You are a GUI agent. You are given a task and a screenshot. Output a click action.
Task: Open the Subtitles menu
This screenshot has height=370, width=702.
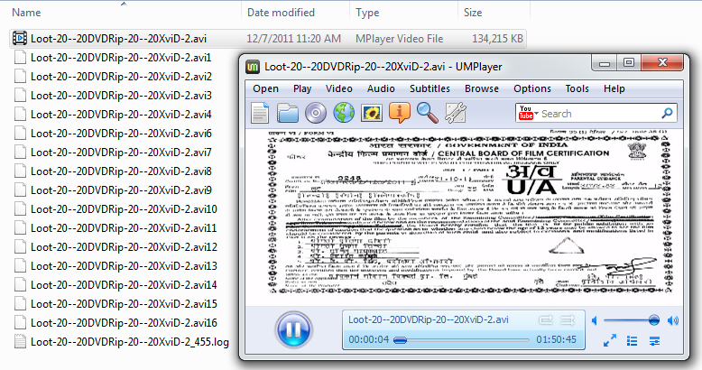(x=430, y=88)
